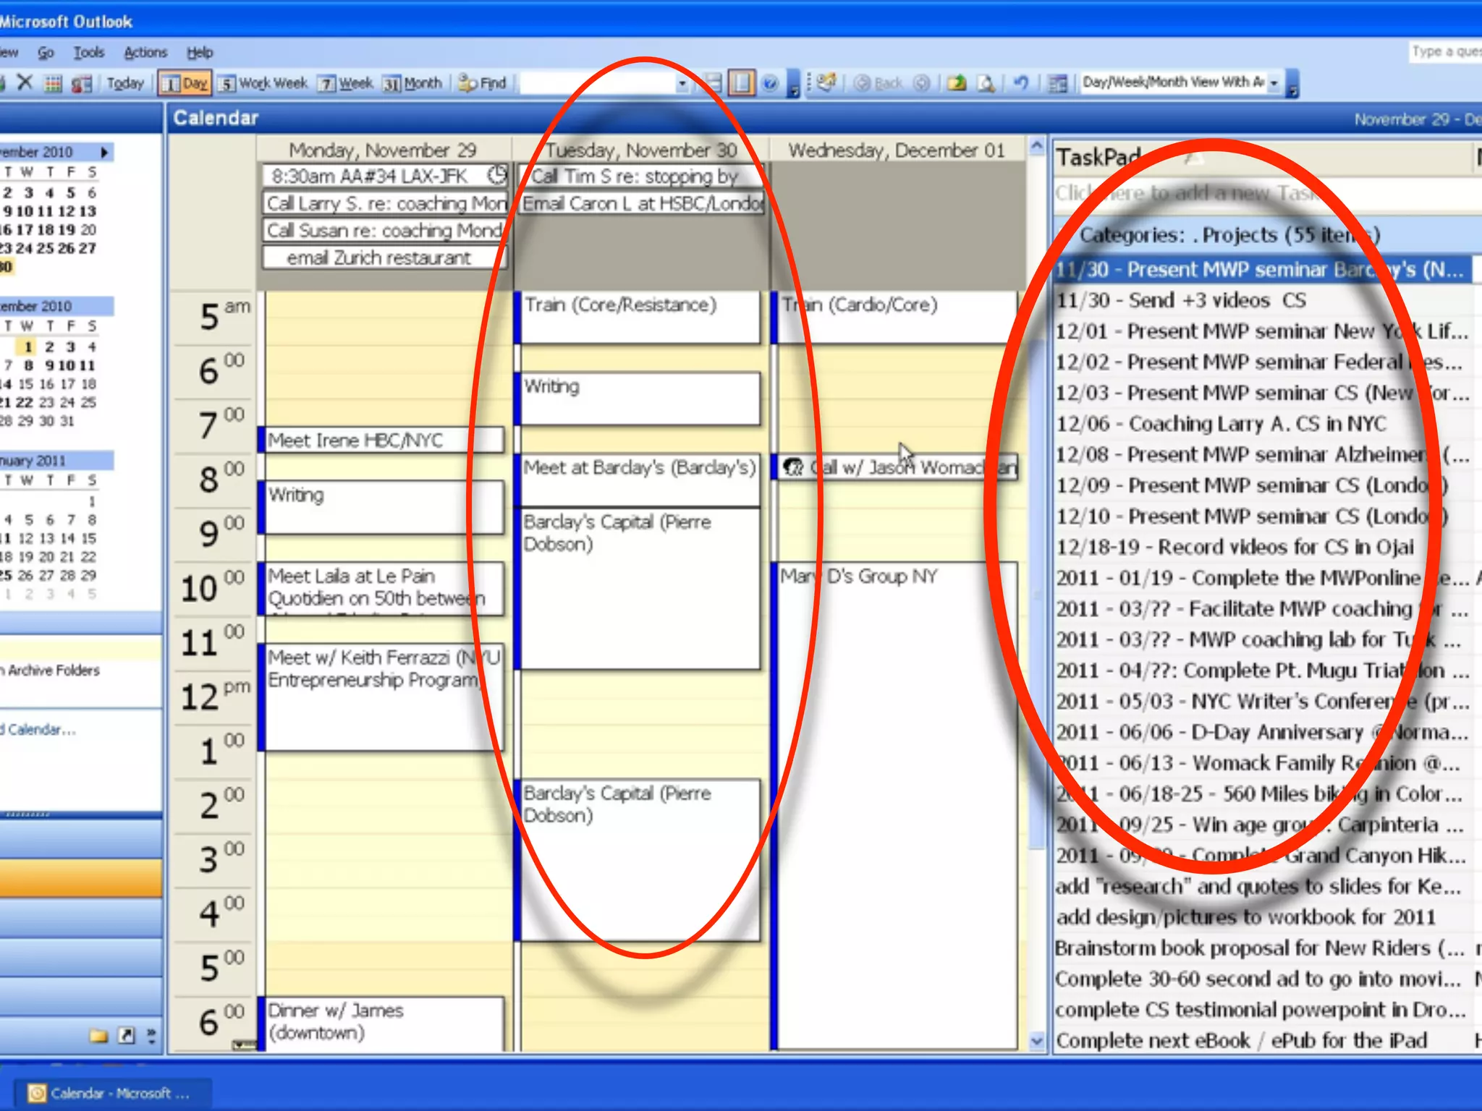Click the Delete X icon in toolbar
This screenshot has height=1111, width=1482.
(25, 82)
